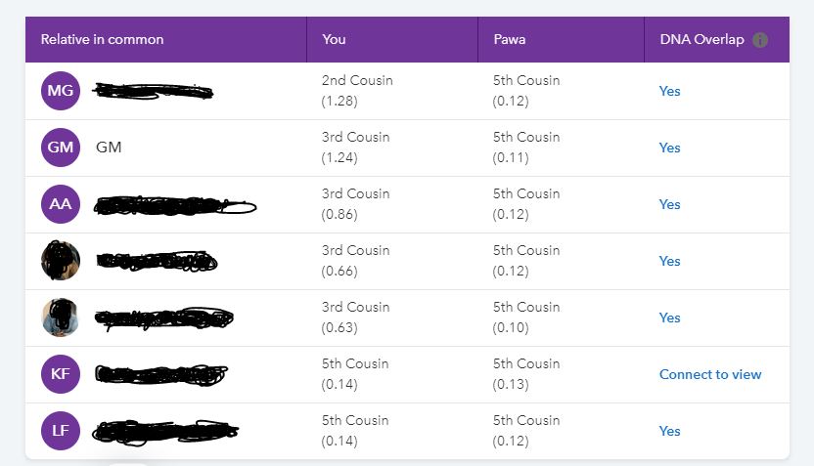Image resolution: width=814 pixels, height=466 pixels.
Task: Click the You column header
Action: pos(334,40)
